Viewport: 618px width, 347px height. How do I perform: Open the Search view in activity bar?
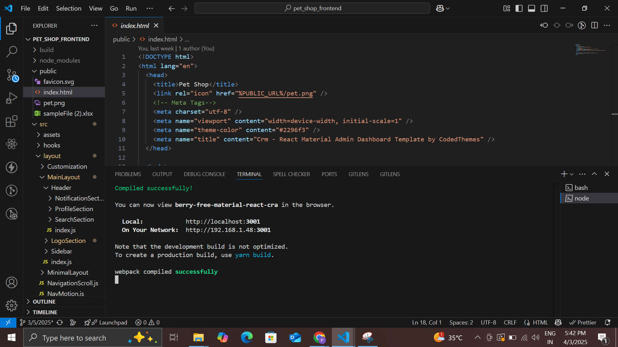pos(12,51)
